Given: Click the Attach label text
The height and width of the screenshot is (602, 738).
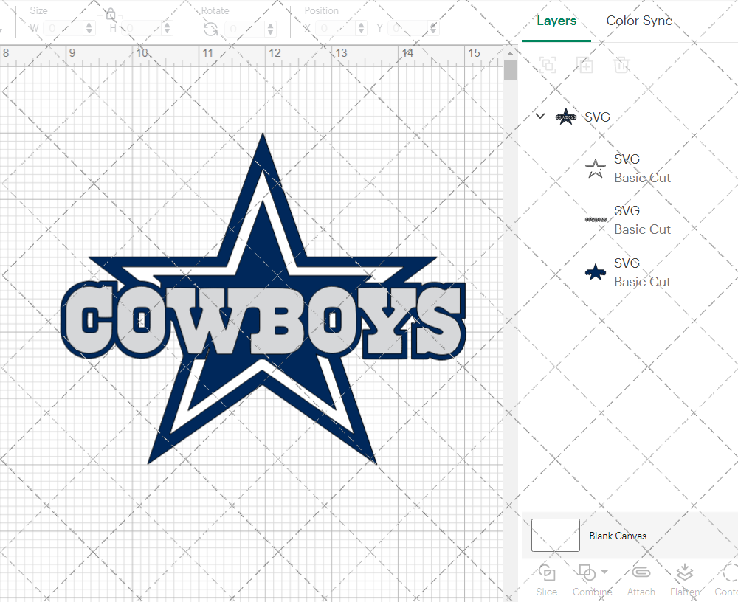Looking at the screenshot, I should tap(641, 592).
